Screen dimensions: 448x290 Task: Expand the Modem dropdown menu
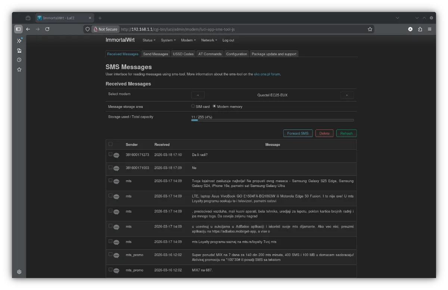click(188, 40)
